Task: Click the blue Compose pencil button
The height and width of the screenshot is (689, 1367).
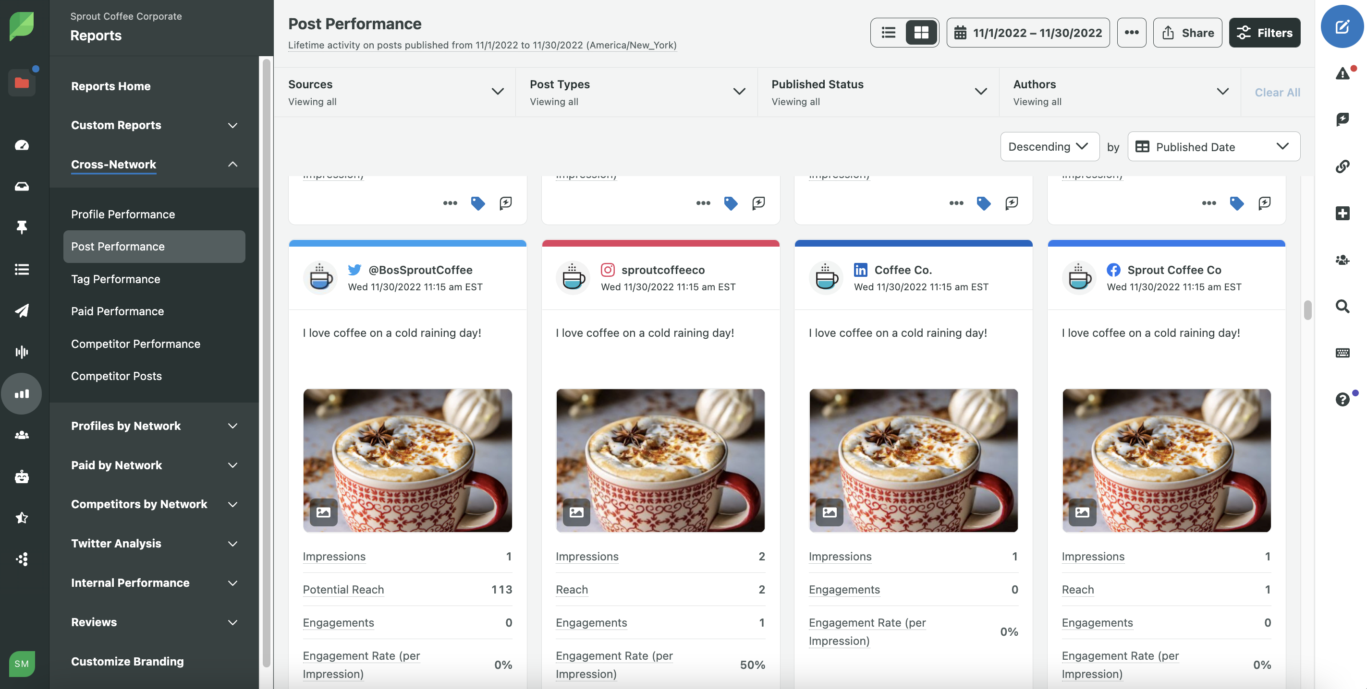Action: (x=1342, y=26)
